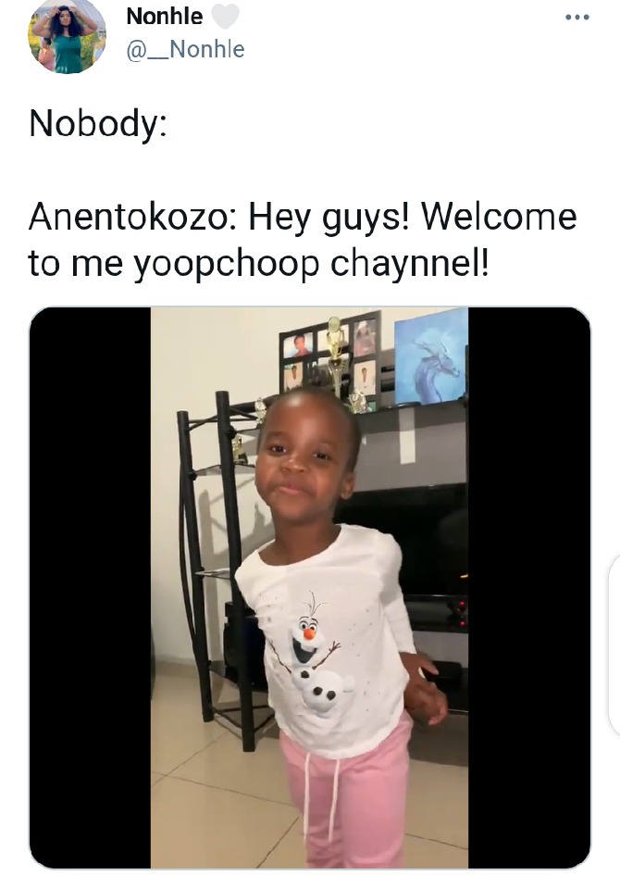
Task: Open the tweet's three-dot more options menu
Action: (577, 18)
